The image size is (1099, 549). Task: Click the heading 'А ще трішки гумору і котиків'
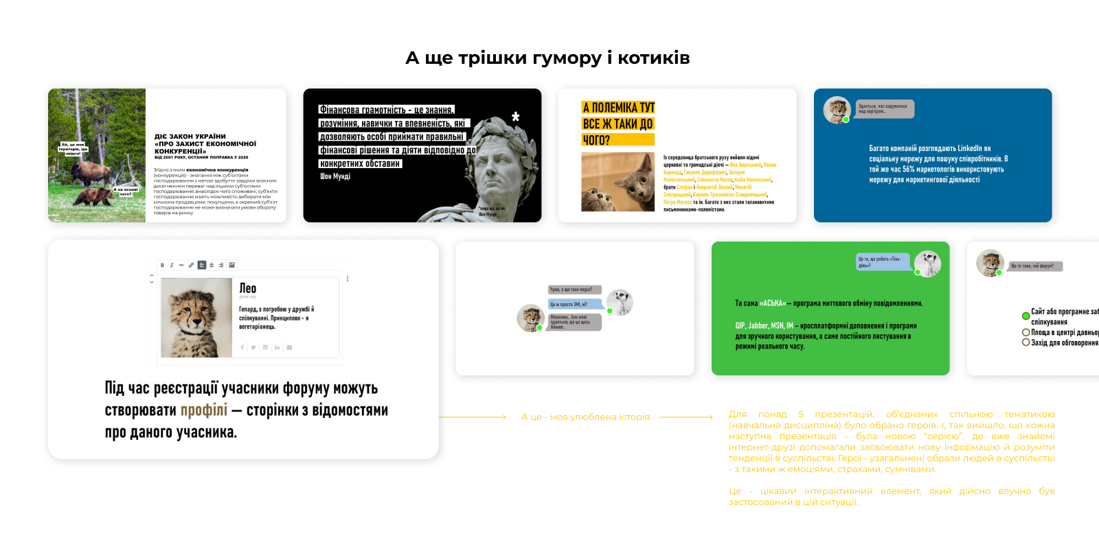pos(547,58)
